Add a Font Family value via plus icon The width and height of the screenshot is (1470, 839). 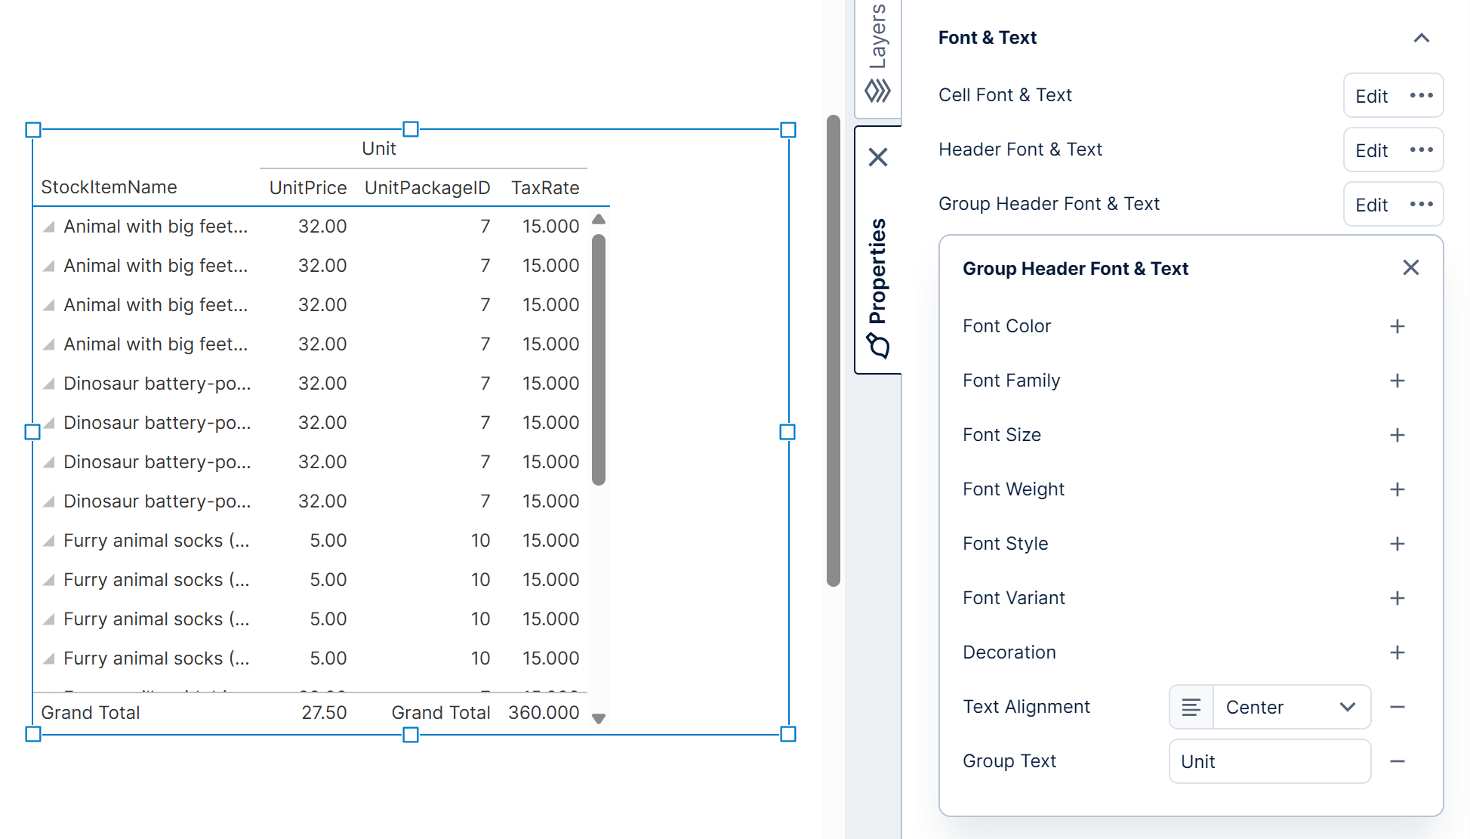pos(1397,380)
